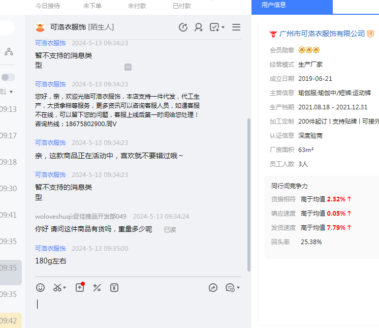Click the circular history clock icon in header

[x=183, y=27]
